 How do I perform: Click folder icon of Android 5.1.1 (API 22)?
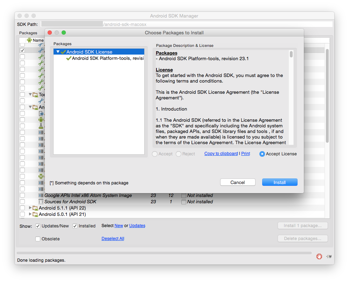coord(35,208)
